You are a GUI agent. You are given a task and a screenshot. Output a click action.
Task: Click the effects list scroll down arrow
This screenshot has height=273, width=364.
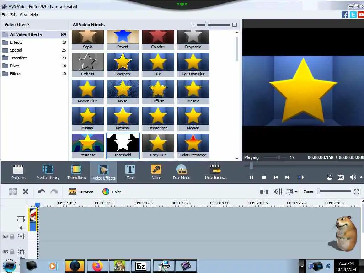coord(237,158)
